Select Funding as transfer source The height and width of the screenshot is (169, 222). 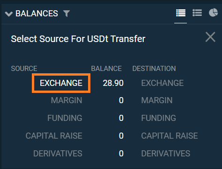(65, 118)
